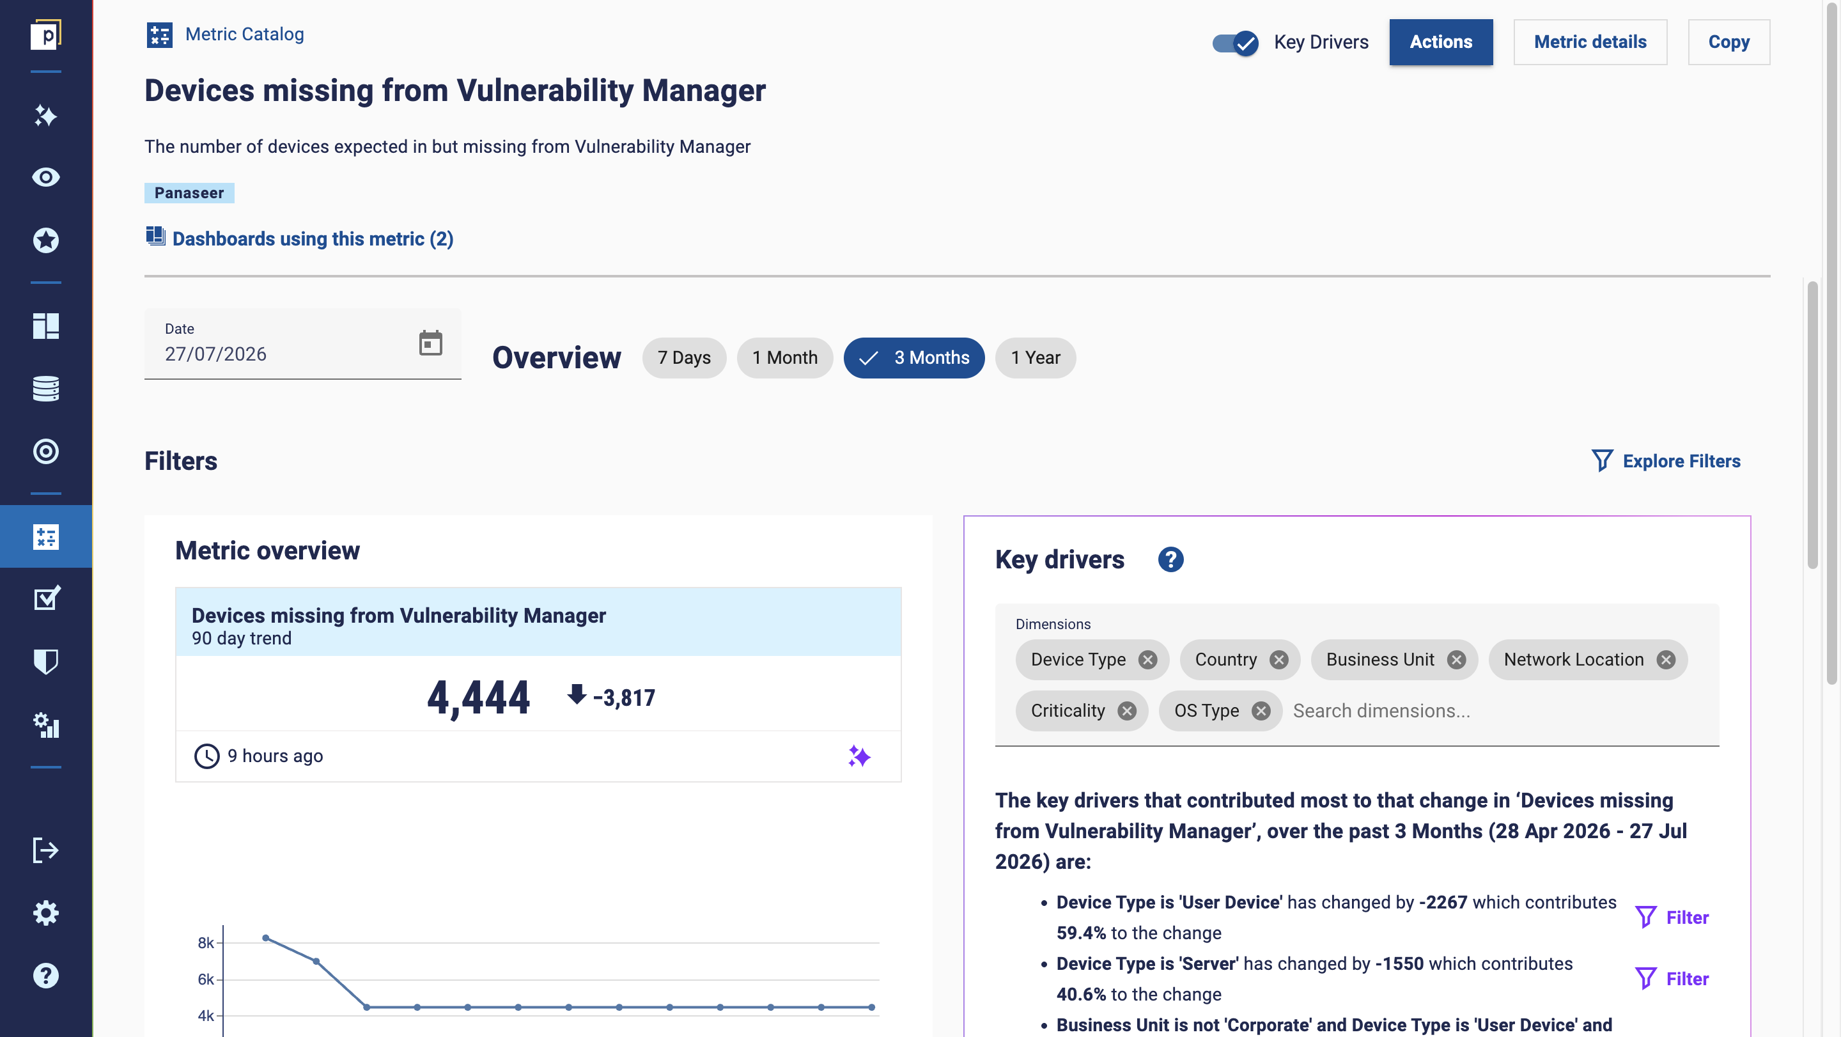Screen dimensions: 1841x1037
Task: Click the 8k axis label on chart
Action: [206, 942]
